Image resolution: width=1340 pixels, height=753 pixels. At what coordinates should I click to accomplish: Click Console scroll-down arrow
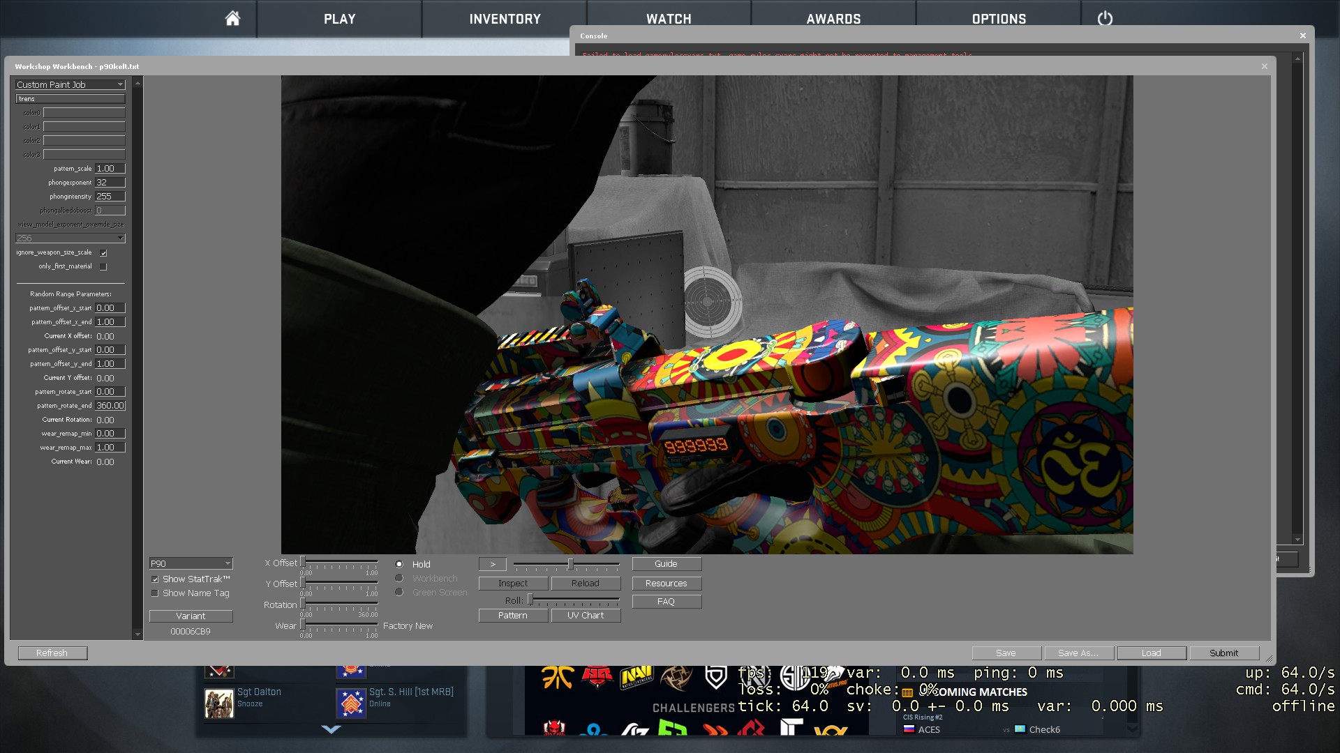(x=1297, y=539)
